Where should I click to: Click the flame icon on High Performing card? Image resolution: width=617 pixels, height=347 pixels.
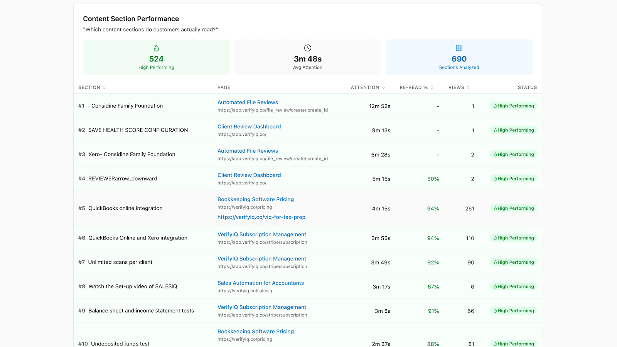click(156, 48)
